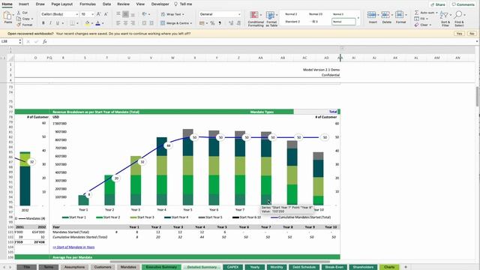This screenshot has height=270, width=480.
Task: Click the Cut scissors icon
Action: tap(19, 13)
